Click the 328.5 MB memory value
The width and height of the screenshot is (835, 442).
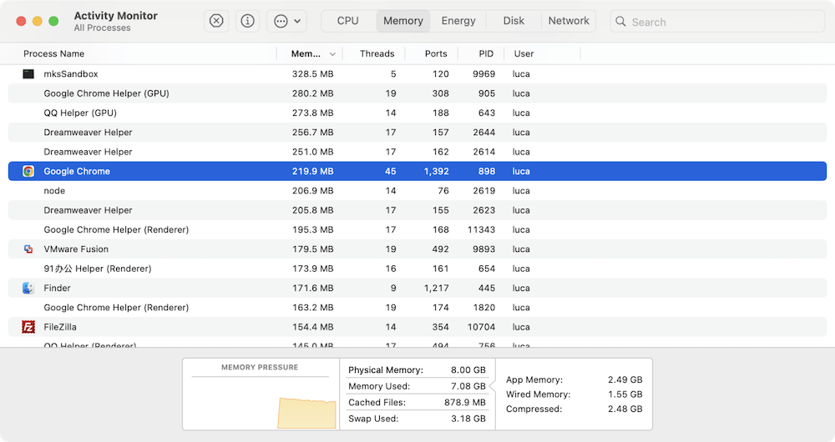point(312,74)
